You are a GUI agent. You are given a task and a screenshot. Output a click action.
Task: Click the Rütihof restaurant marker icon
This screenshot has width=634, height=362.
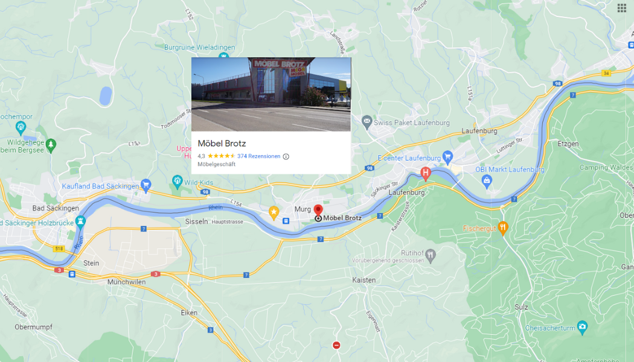(x=431, y=255)
